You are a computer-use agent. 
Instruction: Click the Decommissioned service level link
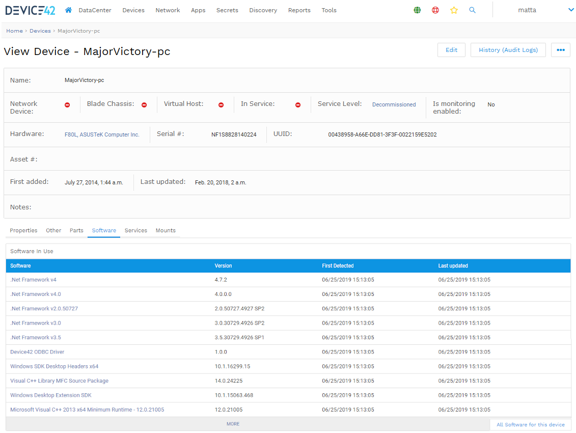pyautogui.click(x=394, y=105)
